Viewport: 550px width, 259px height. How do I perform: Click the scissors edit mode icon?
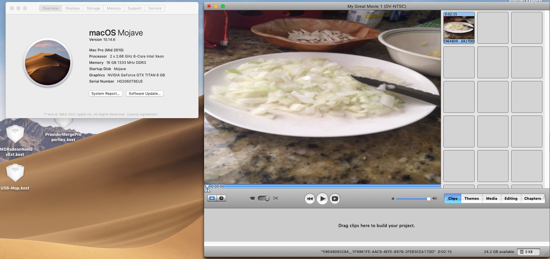[x=275, y=198]
